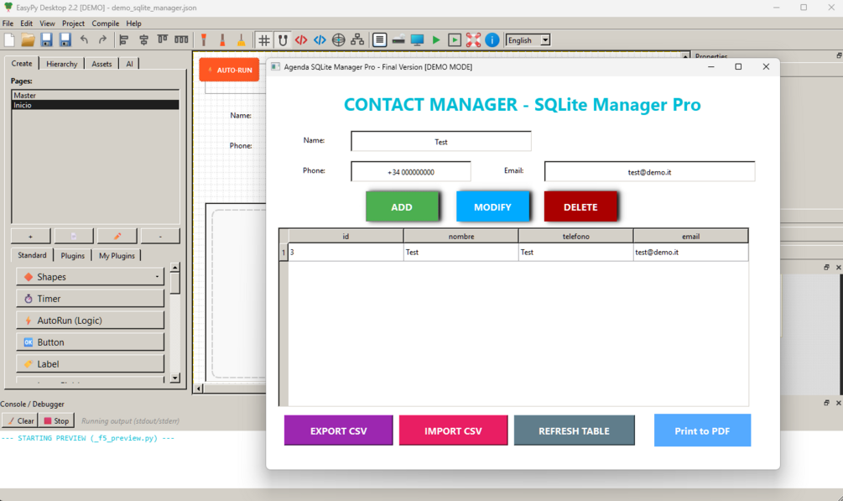The image size is (843, 501).
Task: Select the Master page in list
Action: click(95, 96)
